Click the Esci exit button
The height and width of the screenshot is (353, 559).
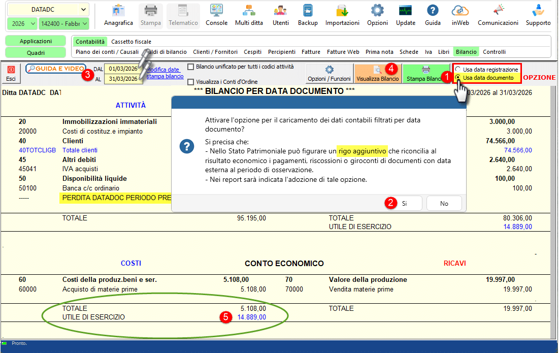[11, 74]
